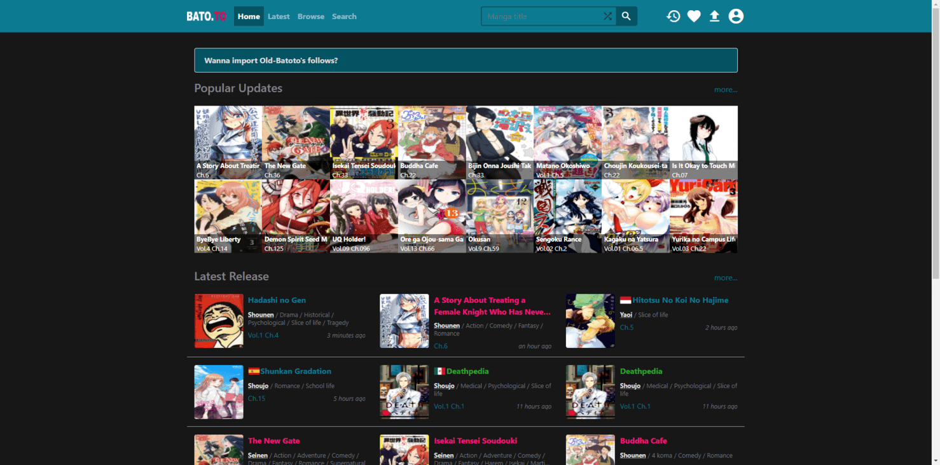
Task: Click the Spanish flag beside Shunkan Gradation
Action: click(x=253, y=371)
